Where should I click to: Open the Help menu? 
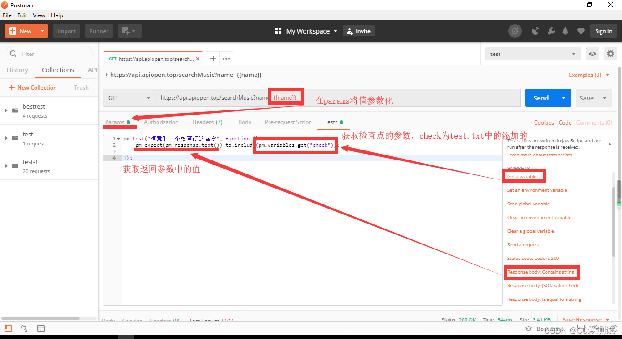pos(57,15)
